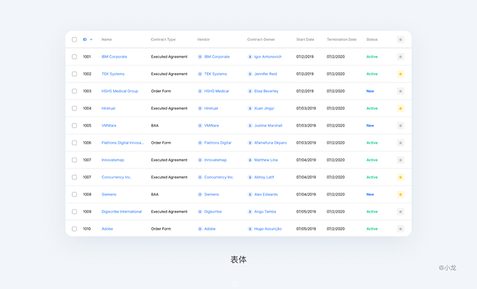The width and height of the screenshot is (477, 289).
Task: Click vendor icon beside IBM Corporate vendor
Action: pos(200,57)
